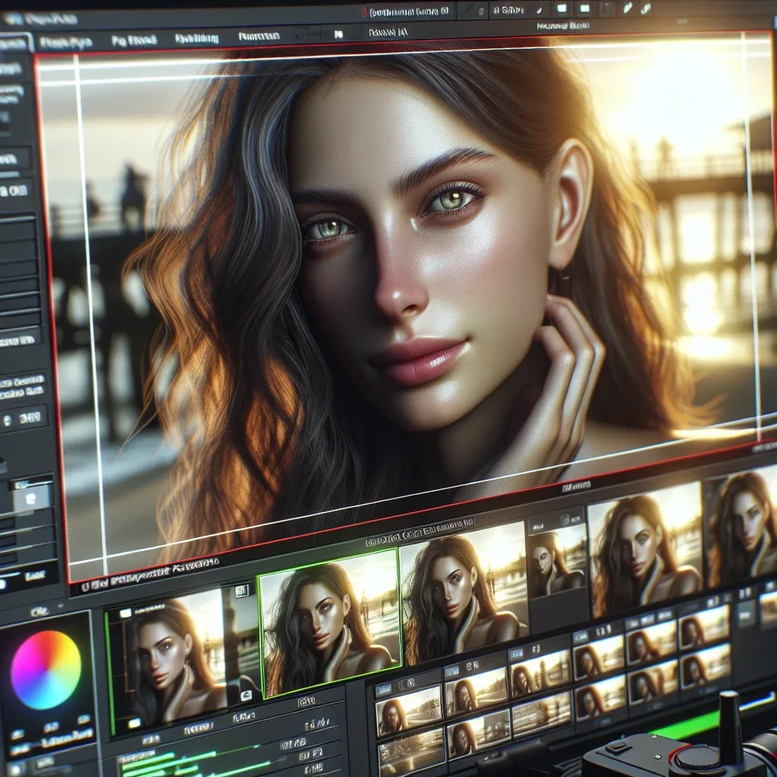Pick the small thumbnail above the empty dark panel
This screenshot has height=777, width=777.
point(556,560)
